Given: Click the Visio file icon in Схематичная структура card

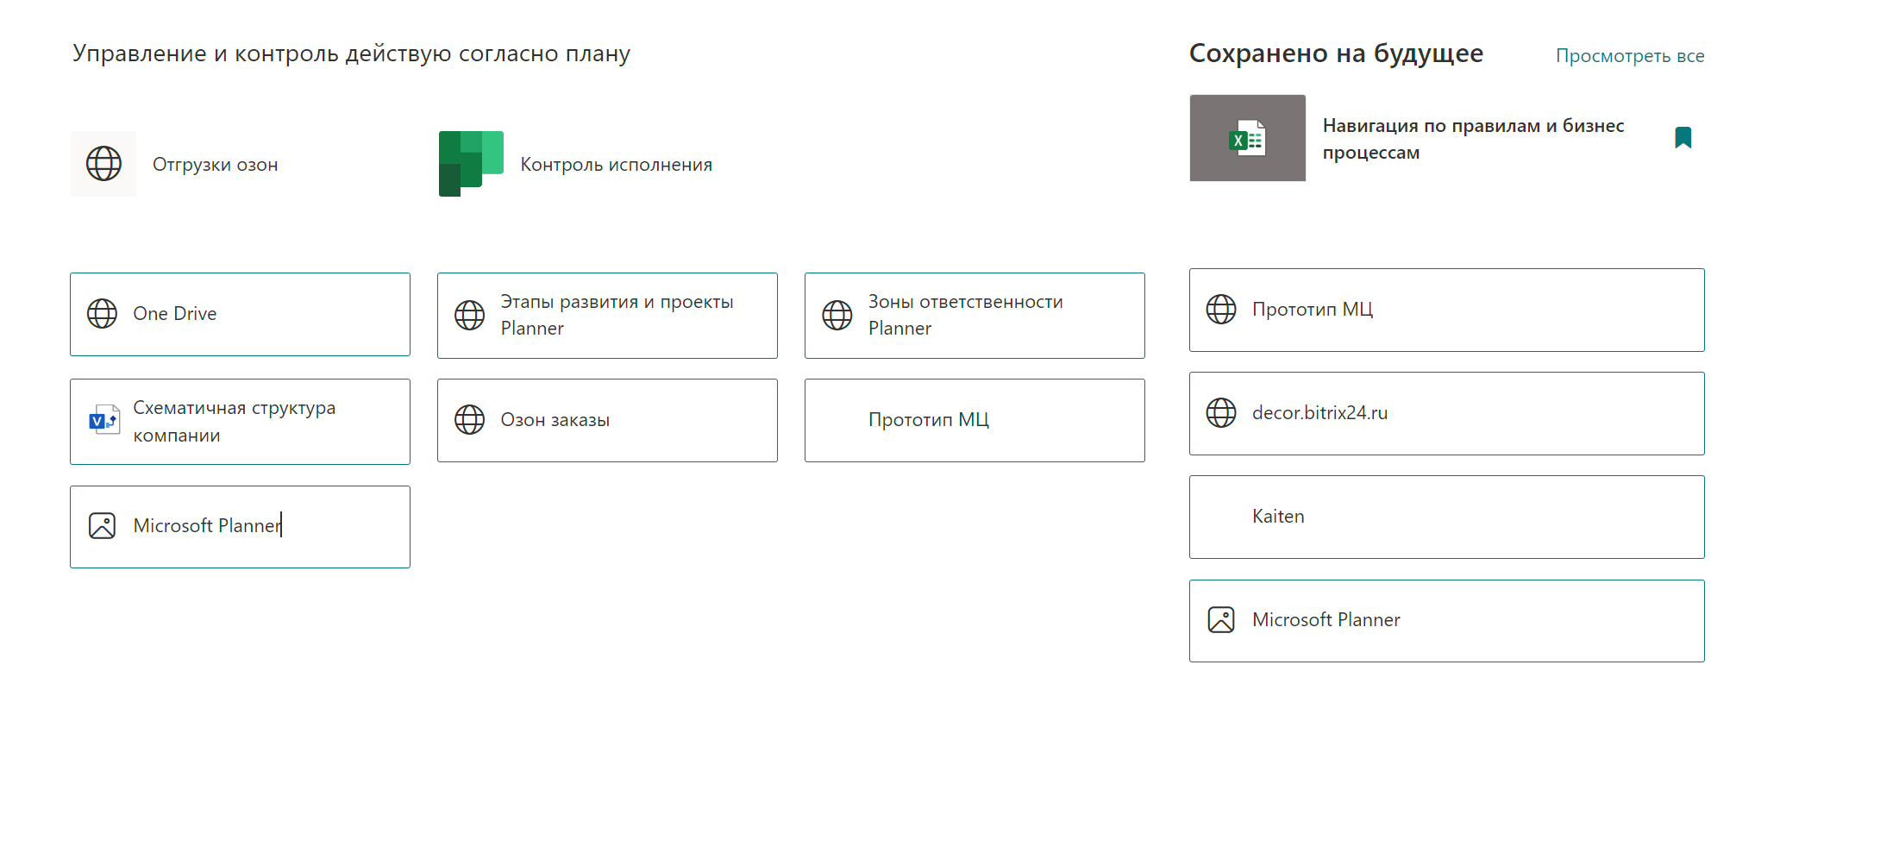Looking at the screenshot, I should (103, 421).
